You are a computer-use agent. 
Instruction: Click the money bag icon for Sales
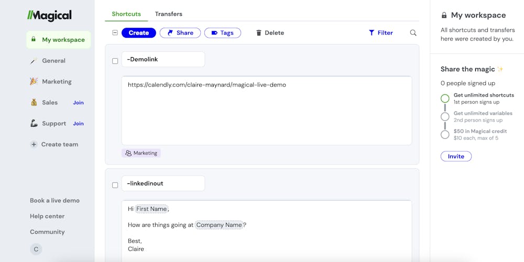coord(34,103)
